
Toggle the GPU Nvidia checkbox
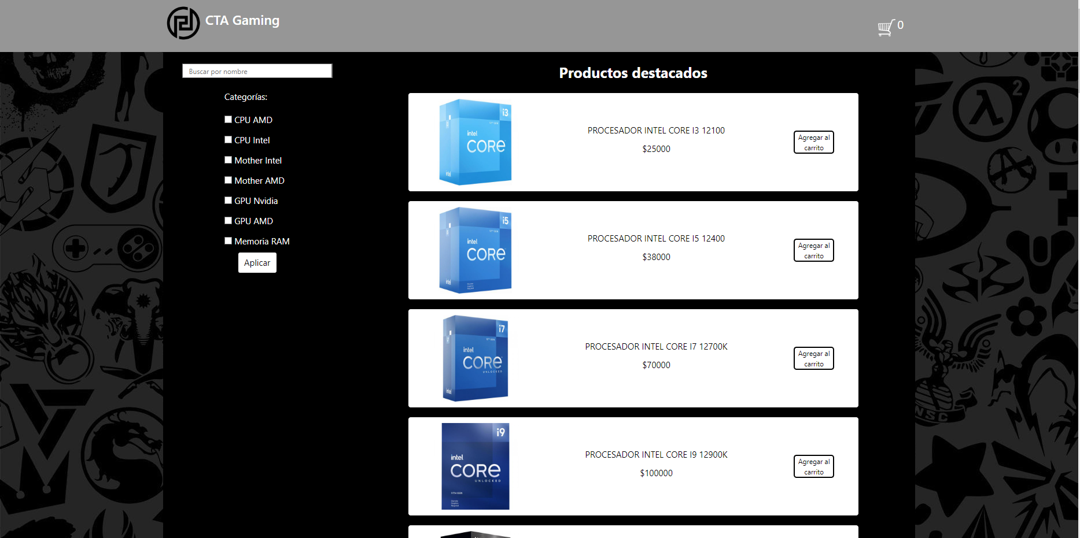point(228,201)
